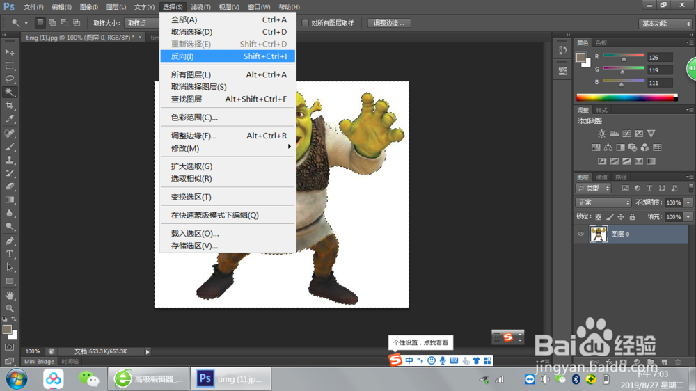Toggle lock all for layer
This screenshot has width=696, height=391.
click(632, 217)
